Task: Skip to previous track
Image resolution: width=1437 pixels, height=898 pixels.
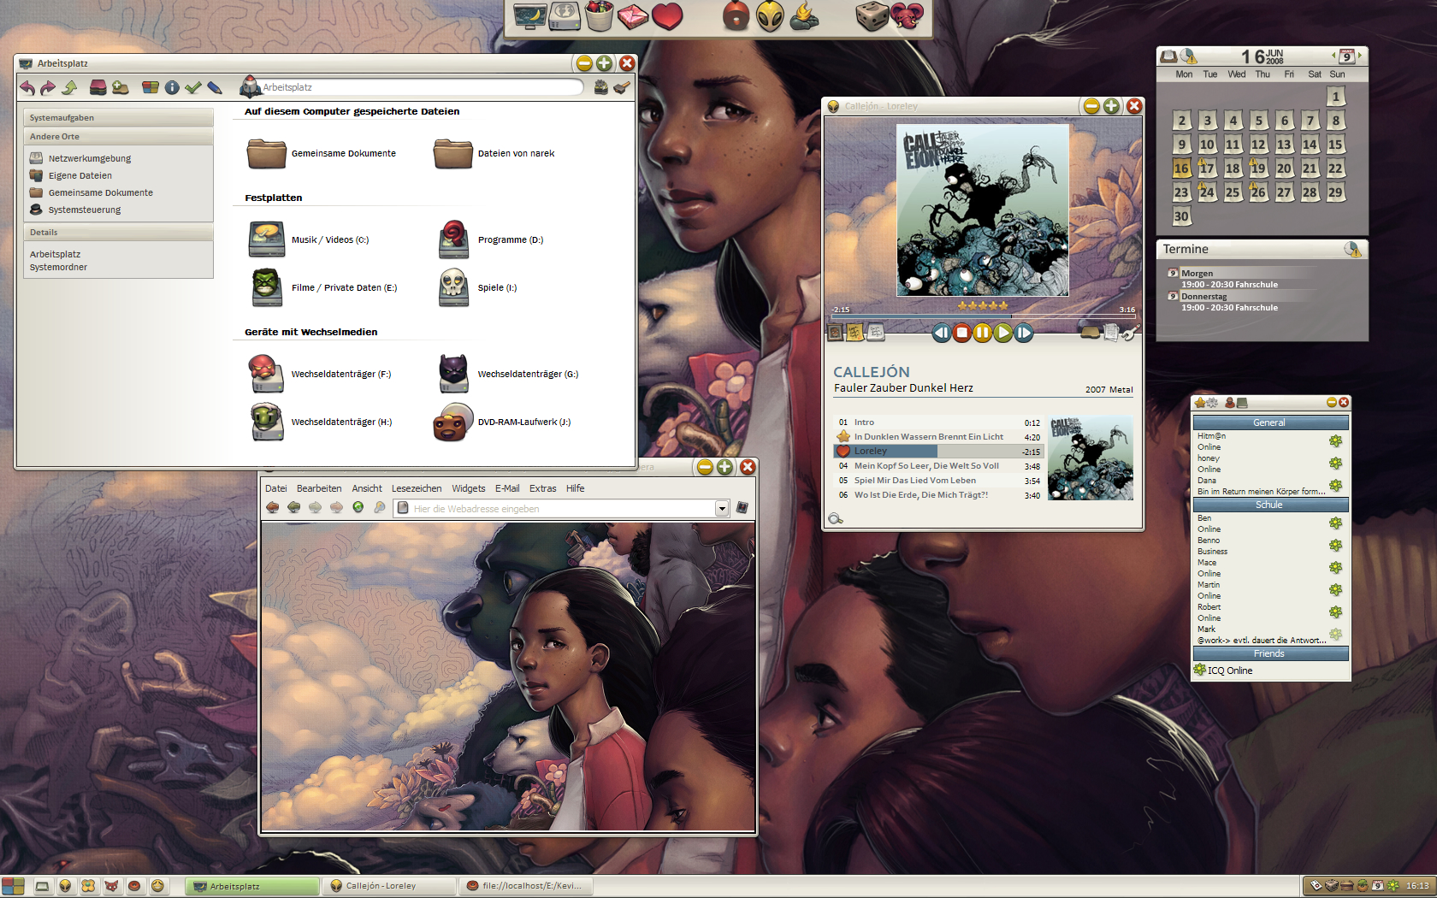Action: click(x=941, y=333)
